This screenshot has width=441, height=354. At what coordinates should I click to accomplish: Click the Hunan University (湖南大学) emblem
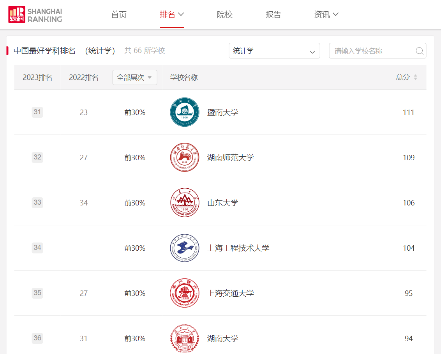185,338
